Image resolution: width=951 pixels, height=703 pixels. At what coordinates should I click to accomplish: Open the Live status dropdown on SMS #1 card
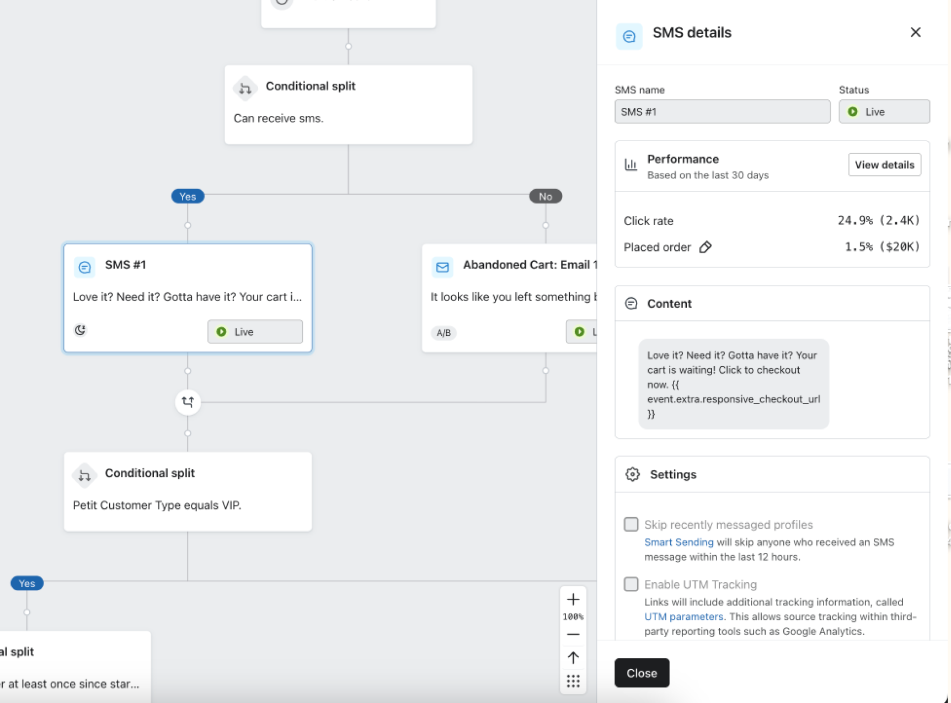[x=255, y=331]
